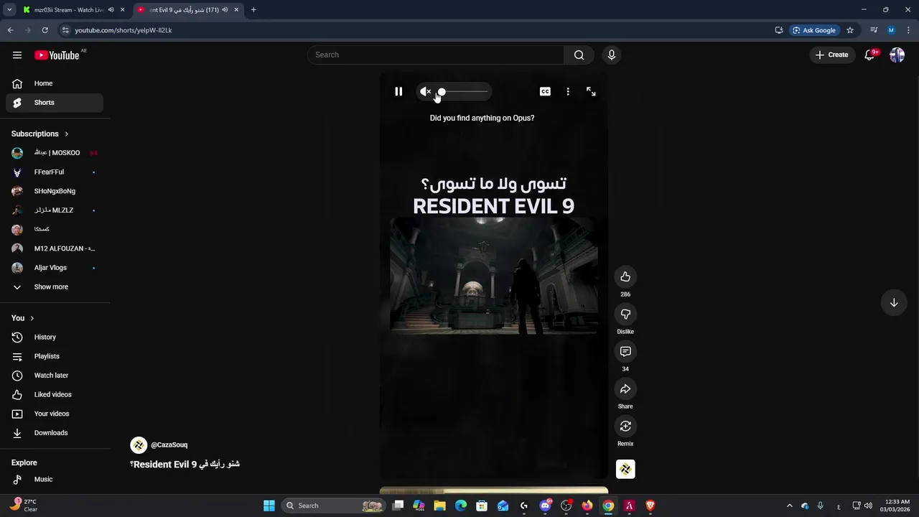This screenshot has height=517, width=919.
Task: Reload the current page
Action: 45,30
